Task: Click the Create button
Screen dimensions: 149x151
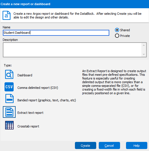Action: (x=85, y=146)
